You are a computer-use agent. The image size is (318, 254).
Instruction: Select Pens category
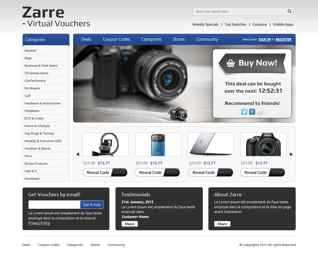[x=46, y=156]
